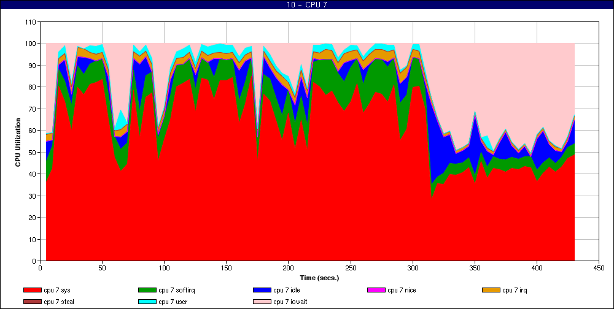Select the 'cpu 7 iowait' legend label
Viewport: 614px width, 309px height.
point(290,302)
